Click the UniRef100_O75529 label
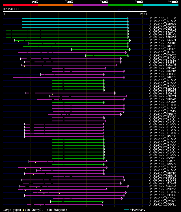181x212 pixels. pos(162,164)
